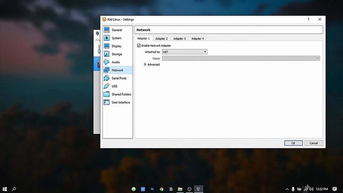Open the Audio settings category
Image resolution: width=343 pixels, height=193 pixels.
(x=117, y=62)
